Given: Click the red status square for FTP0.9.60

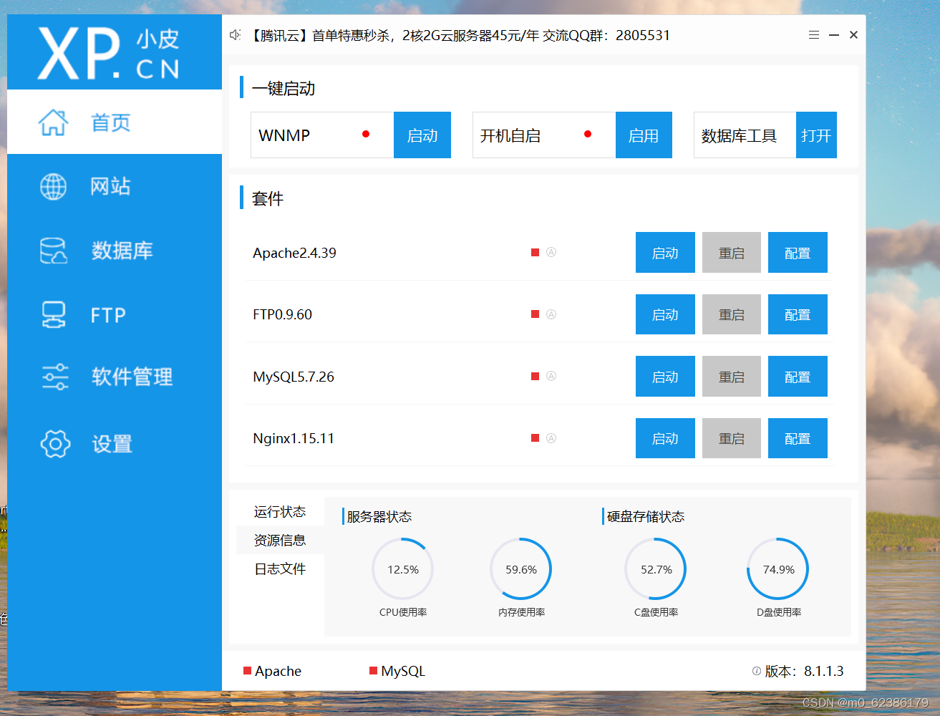Looking at the screenshot, I should (535, 314).
